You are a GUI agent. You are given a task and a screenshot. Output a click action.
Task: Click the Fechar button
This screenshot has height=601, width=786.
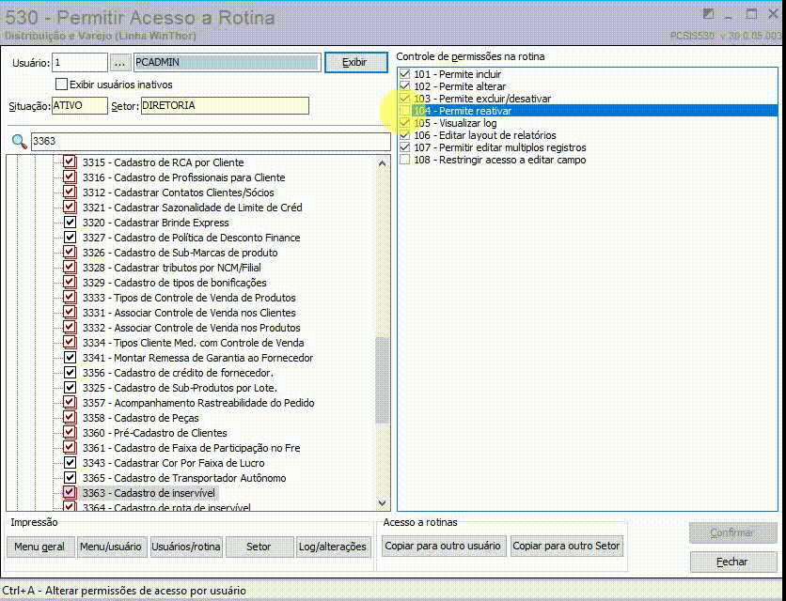tap(732, 562)
